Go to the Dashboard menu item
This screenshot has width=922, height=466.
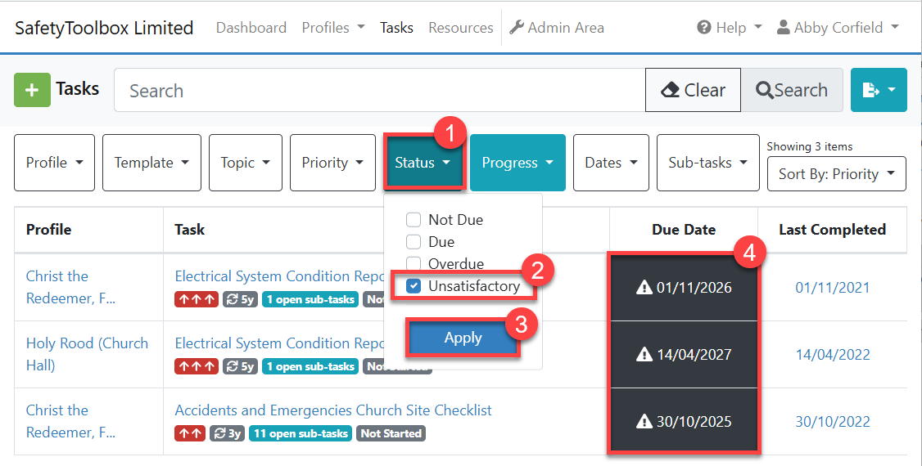(251, 28)
